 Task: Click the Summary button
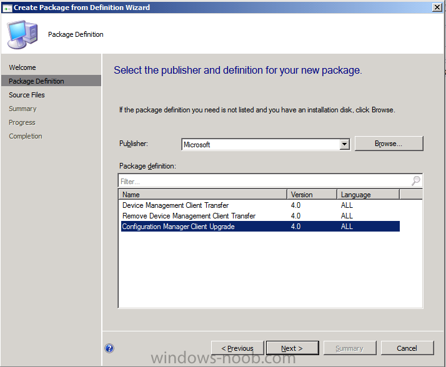click(350, 348)
